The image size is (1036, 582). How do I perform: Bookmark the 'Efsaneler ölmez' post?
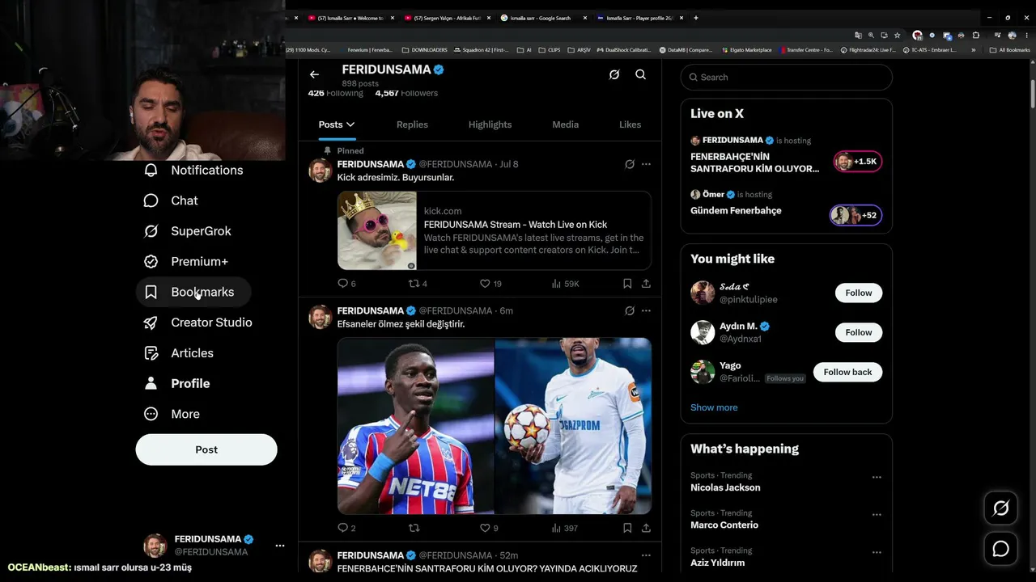(627, 528)
